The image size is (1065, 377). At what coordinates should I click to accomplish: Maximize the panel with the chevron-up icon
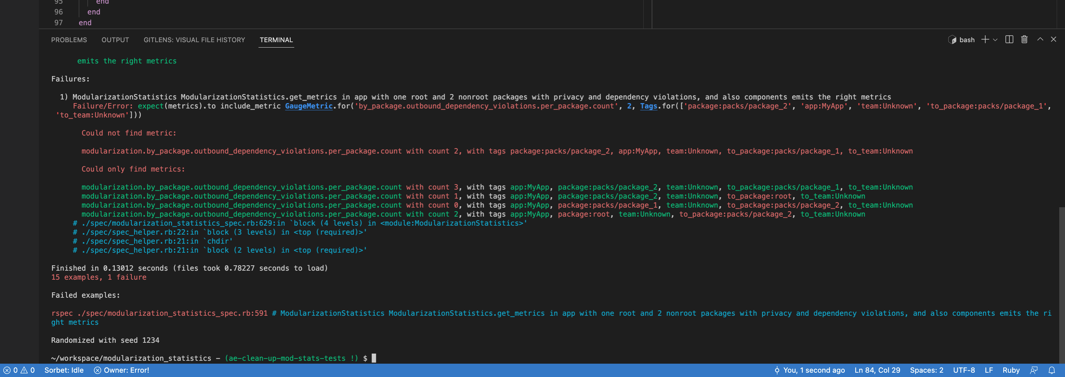[x=1040, y=40]
